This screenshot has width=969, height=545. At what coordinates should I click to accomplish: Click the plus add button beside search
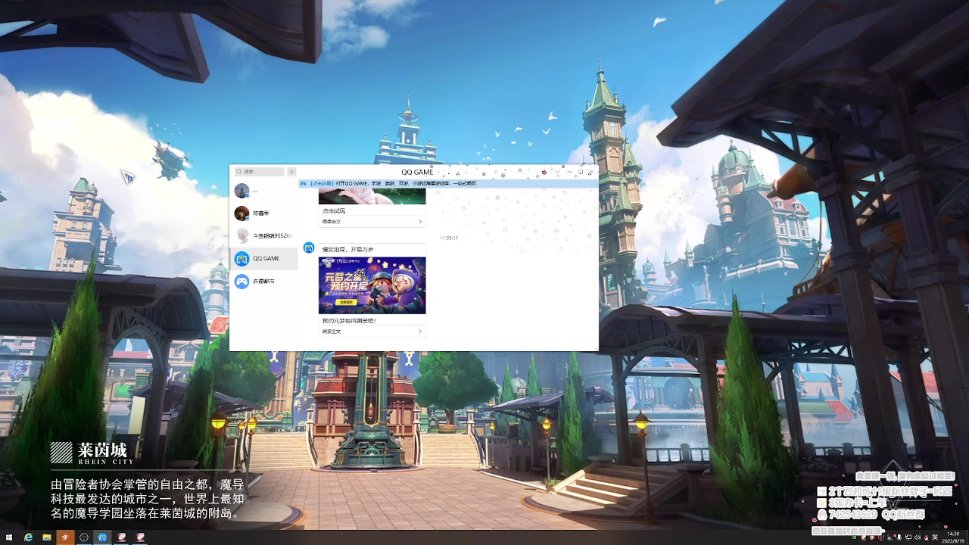(291, 172)
